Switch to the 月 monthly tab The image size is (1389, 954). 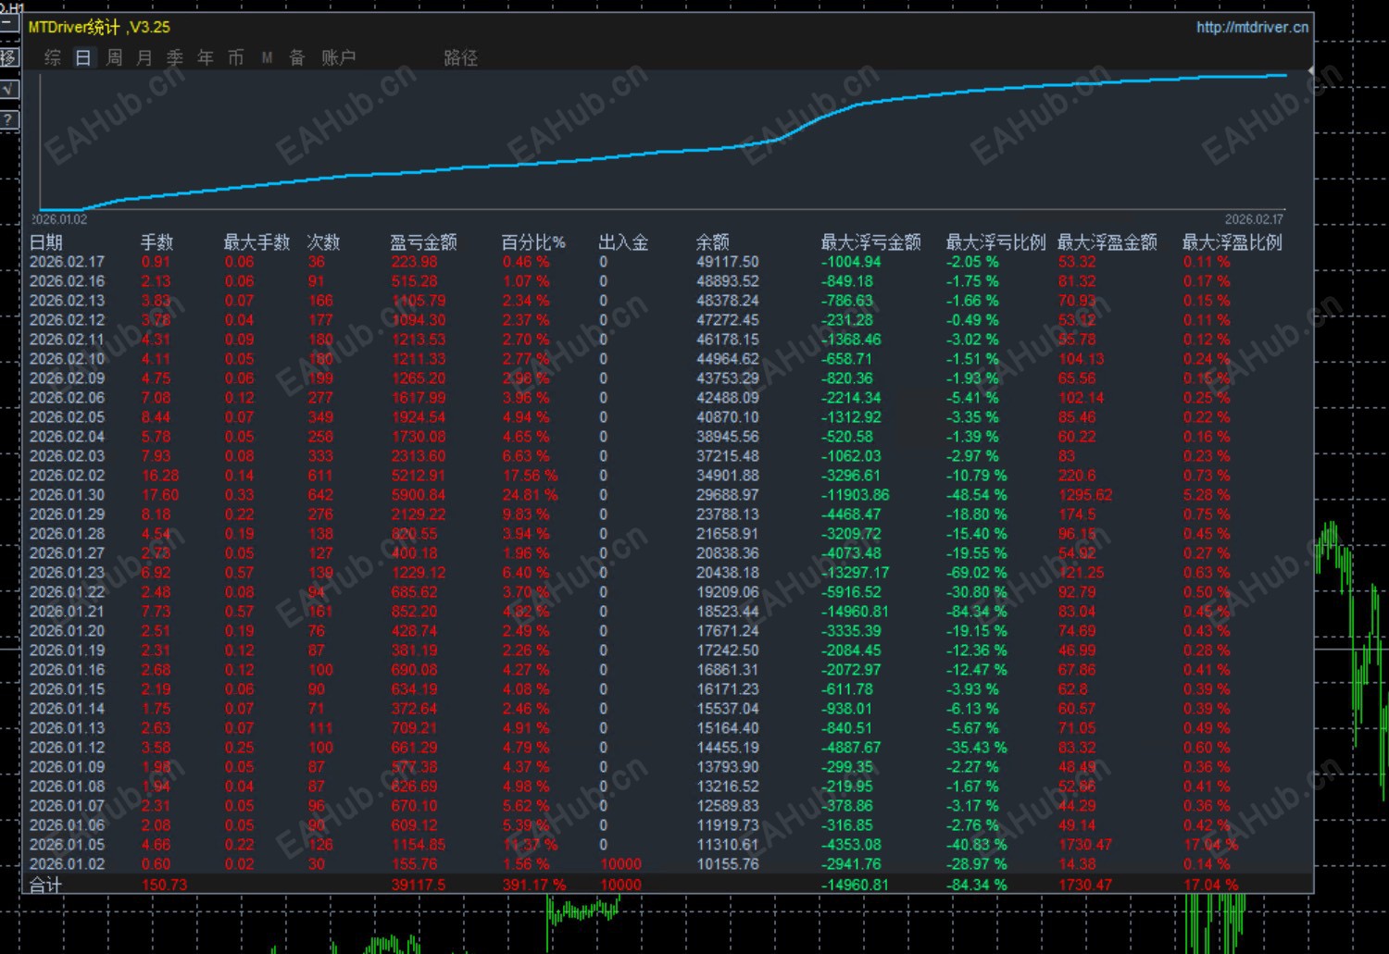tap(144, 57)
